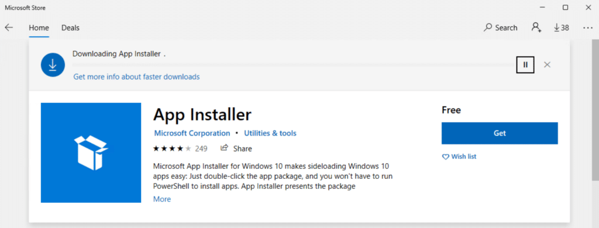This screenshot has width=599, height=228.
Task: Open Get more info about faster downloads
Action: (x=136, y=77)
